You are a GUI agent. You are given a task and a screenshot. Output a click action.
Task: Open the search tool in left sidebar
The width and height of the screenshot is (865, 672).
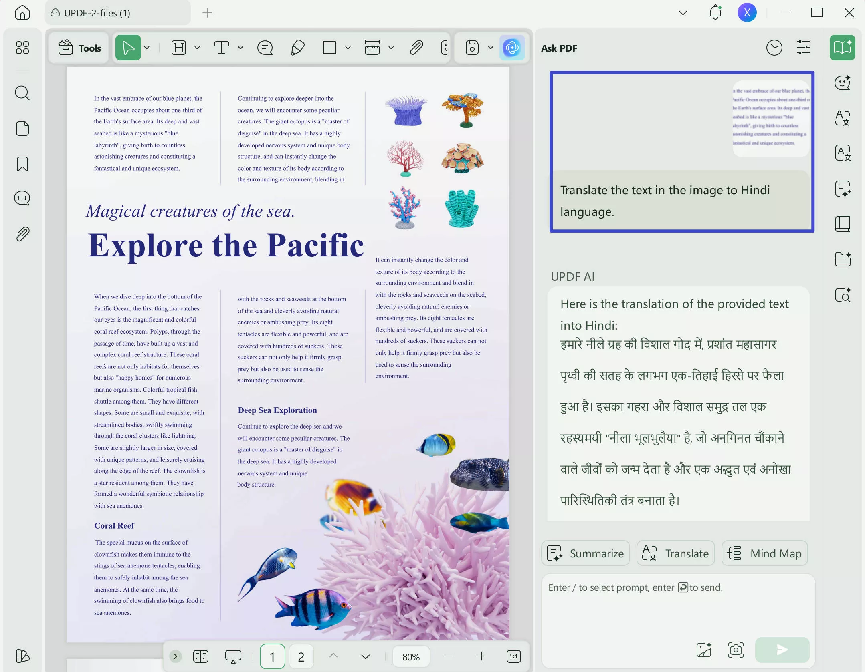(x=22, y=93)
